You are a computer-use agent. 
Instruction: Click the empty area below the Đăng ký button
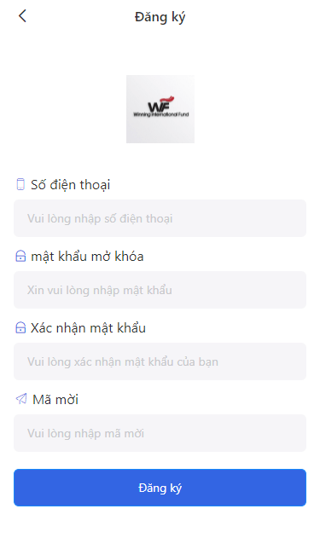pyautogui.click(x=160, y=531)
